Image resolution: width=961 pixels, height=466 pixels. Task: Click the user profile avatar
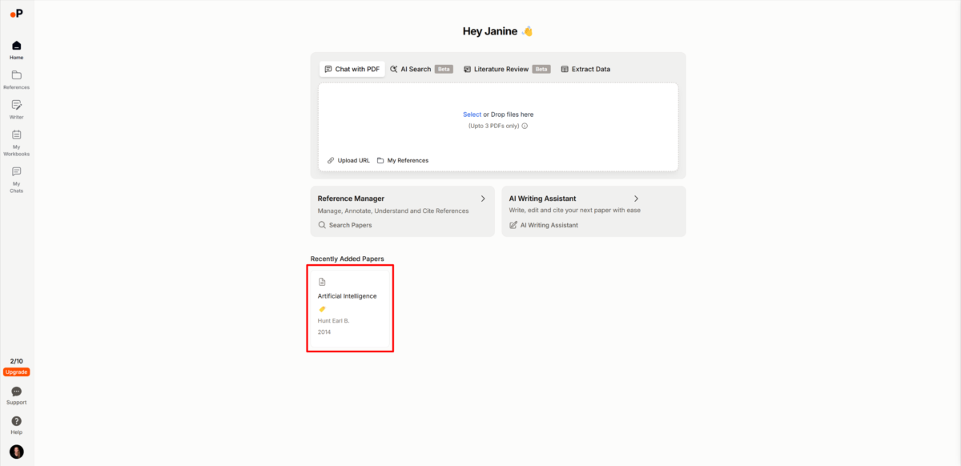[17, 452]
